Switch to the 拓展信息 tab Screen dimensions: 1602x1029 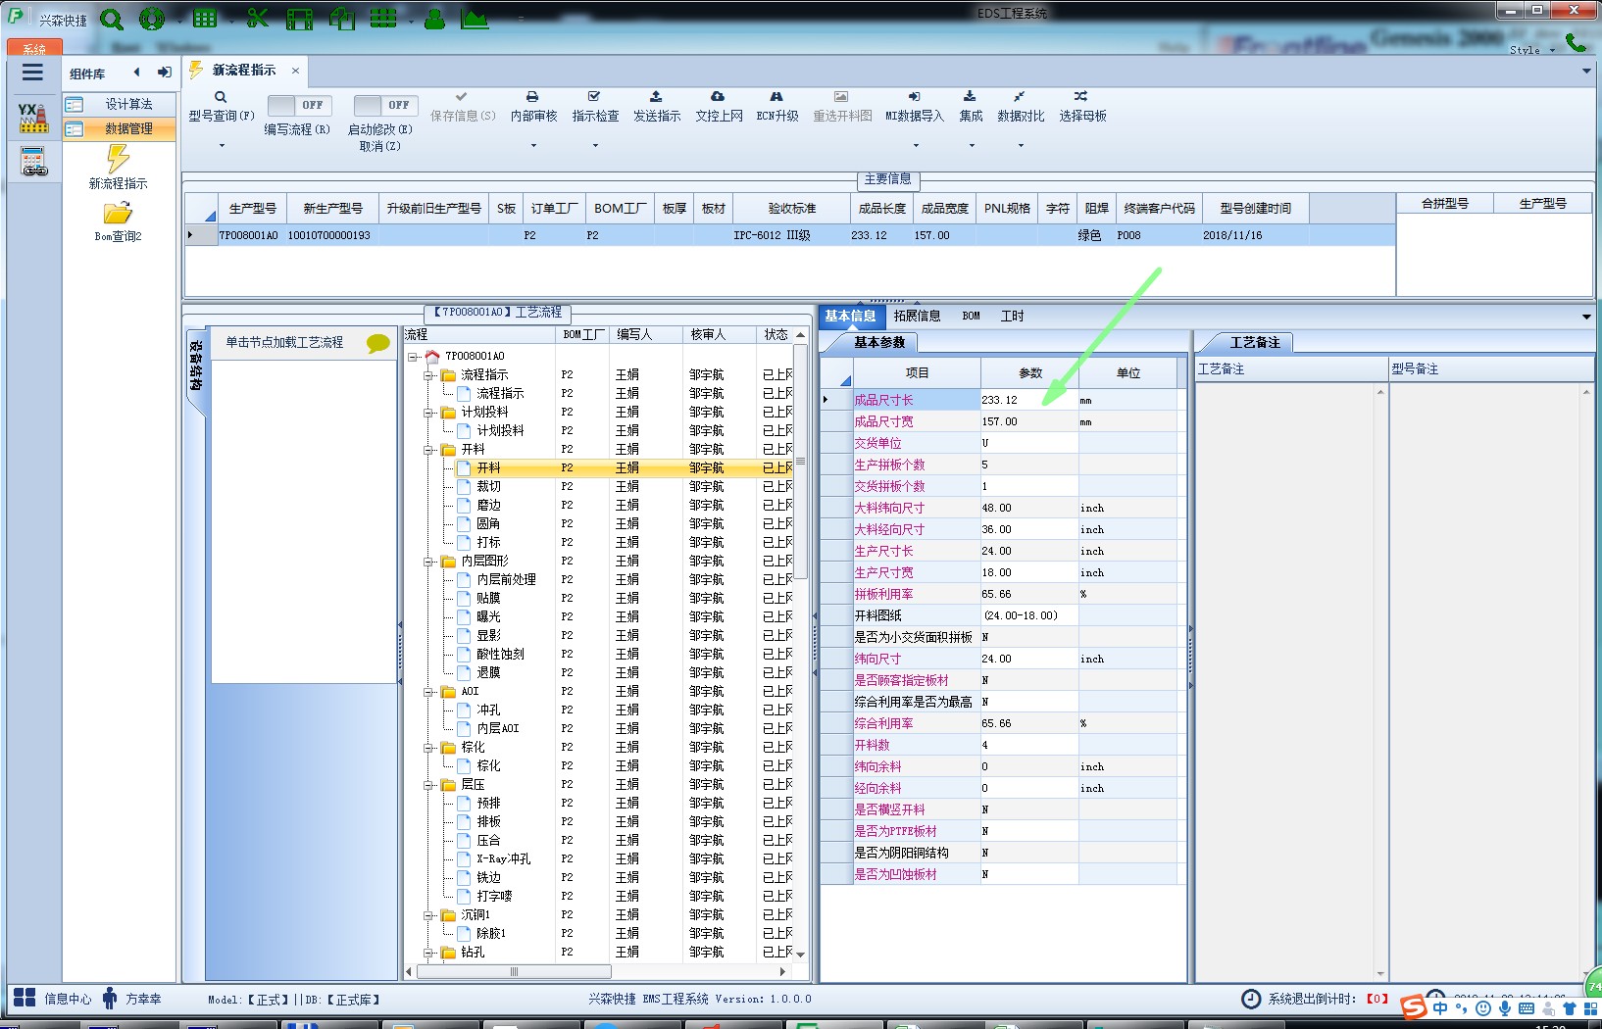click(917, 316)
